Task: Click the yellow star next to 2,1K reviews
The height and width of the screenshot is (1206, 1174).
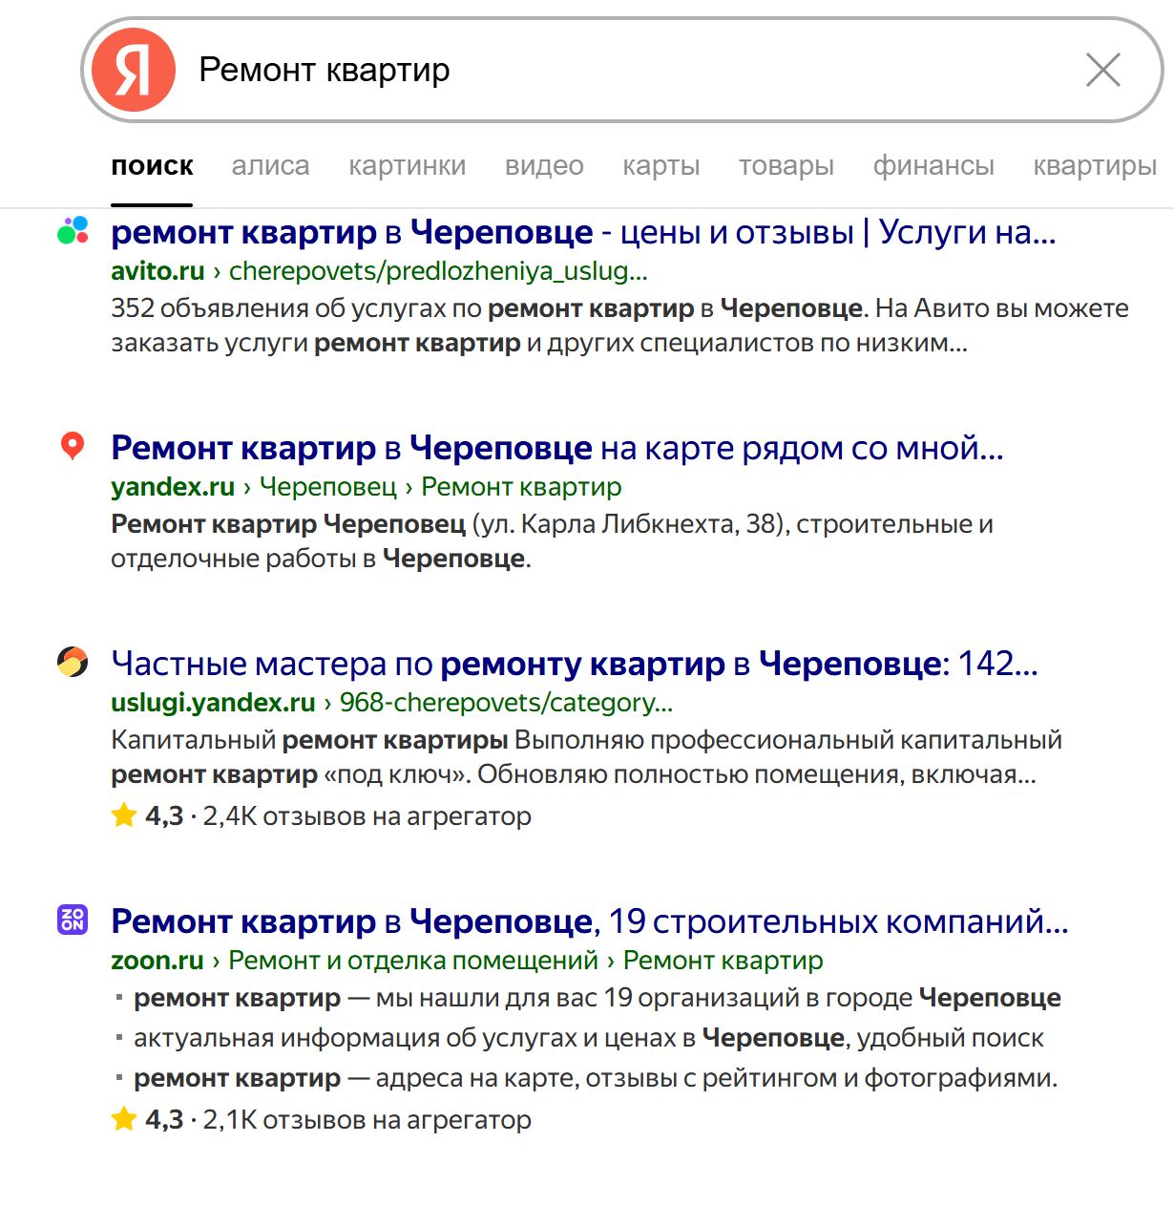Action: click(124, 1119)
